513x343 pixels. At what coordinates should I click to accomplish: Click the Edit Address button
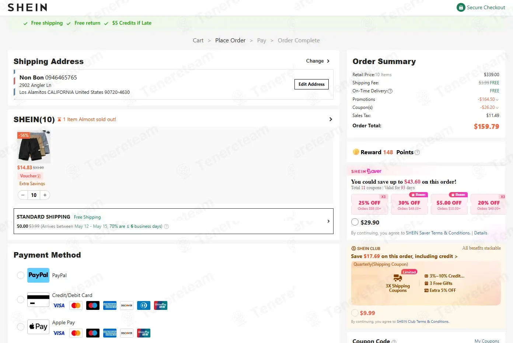[x=311, y=84]
